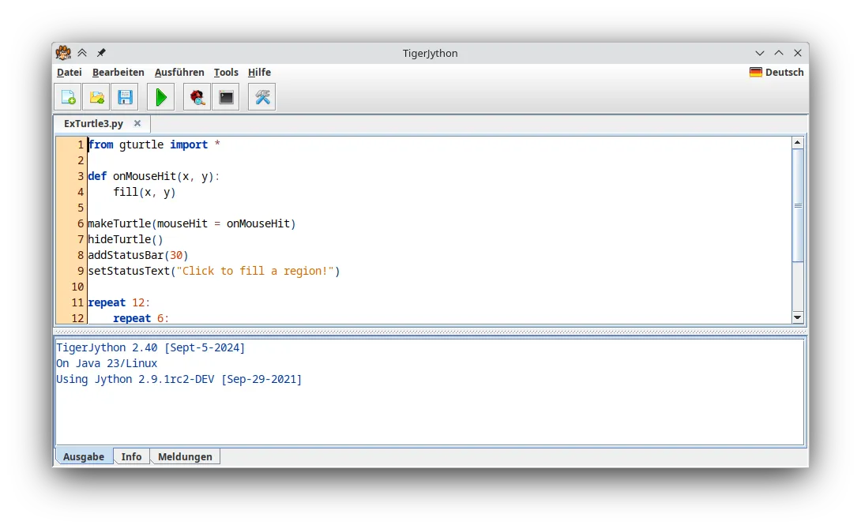Click 'repeat 12:' code line

118,302
